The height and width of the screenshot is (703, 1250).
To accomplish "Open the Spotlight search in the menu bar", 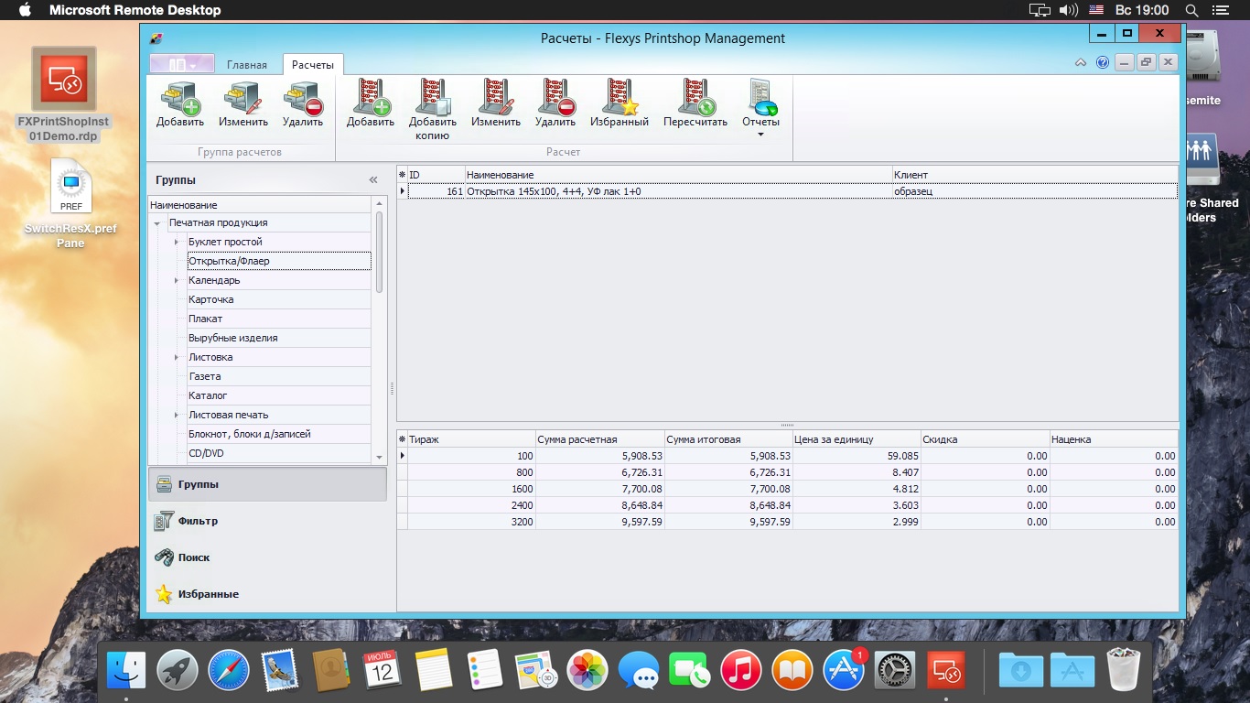I will click(1191, 10).
